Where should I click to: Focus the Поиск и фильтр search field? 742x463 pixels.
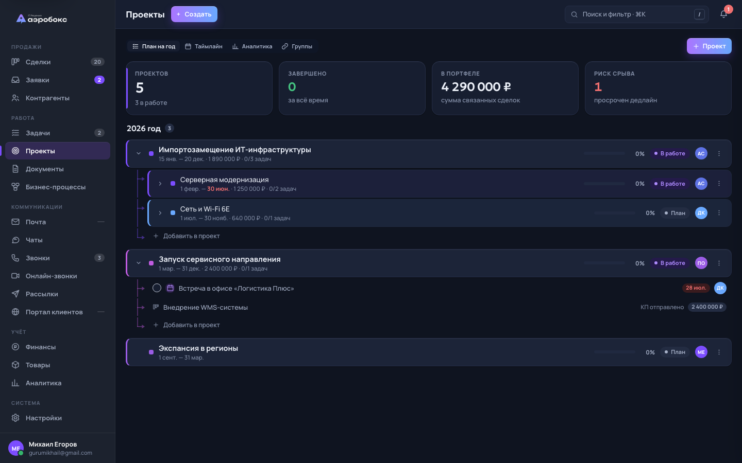(x=637, y=14)
